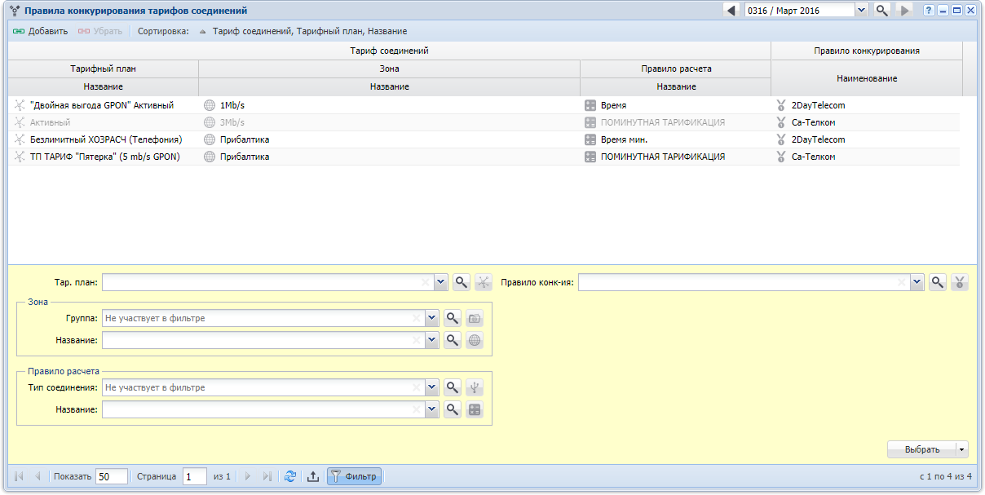Expand the period dropdown 0316 / Март 2016
The width and height of the screenshot is (985, 495).
click(x=861, y=11)
